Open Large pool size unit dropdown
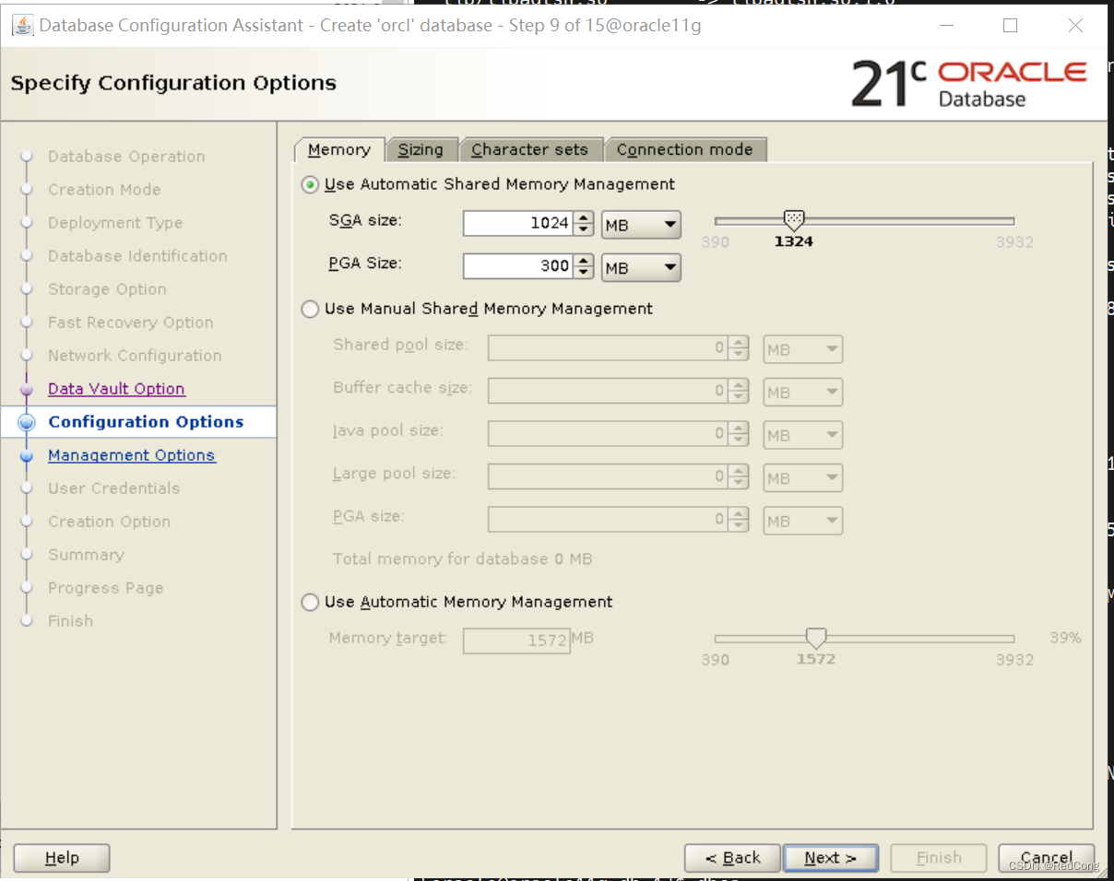Screen dimensions: 1114x881 click(803, 478)
